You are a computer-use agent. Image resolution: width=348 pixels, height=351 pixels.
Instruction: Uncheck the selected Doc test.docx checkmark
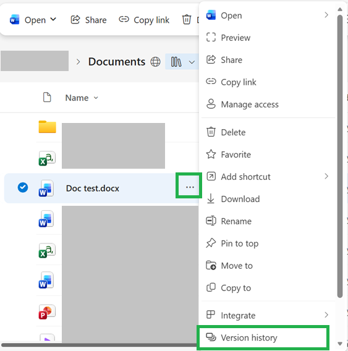23,187
